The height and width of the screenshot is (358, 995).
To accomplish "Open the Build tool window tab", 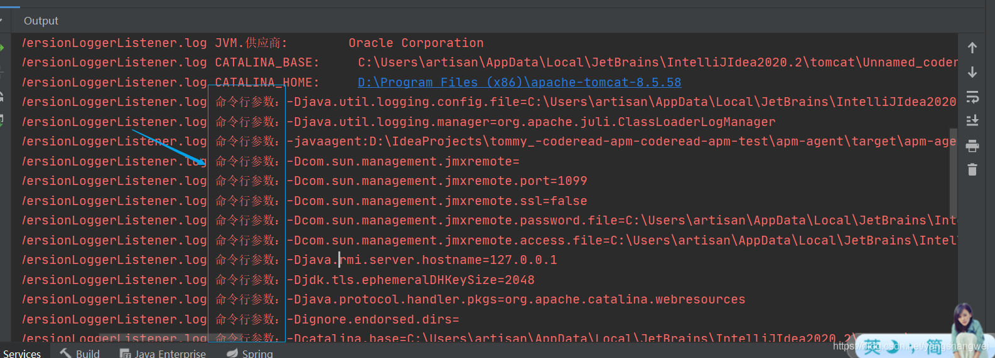I will [x=87, y=354].
